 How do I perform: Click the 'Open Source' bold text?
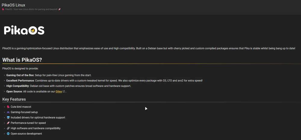point(14,92)
